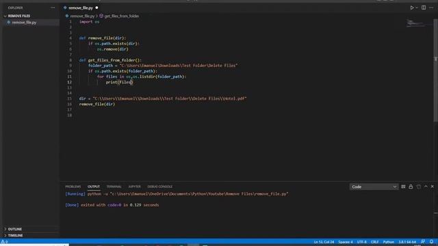
Task: Click '[Running]' output line
Action: (x=177, y=194)
